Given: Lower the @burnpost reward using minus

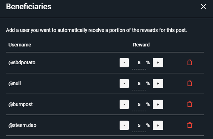Looking at the screenshot, I should coord(124,104).
